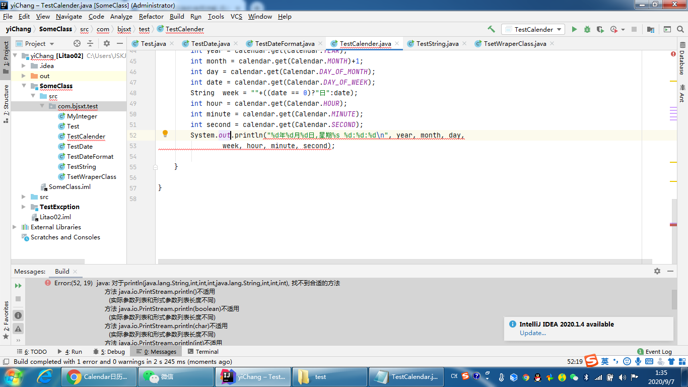Toggle the warnings filter icon in Messages

[18, 329]
